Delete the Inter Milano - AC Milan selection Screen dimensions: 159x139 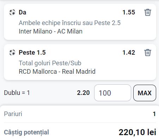tap(148, 12)
